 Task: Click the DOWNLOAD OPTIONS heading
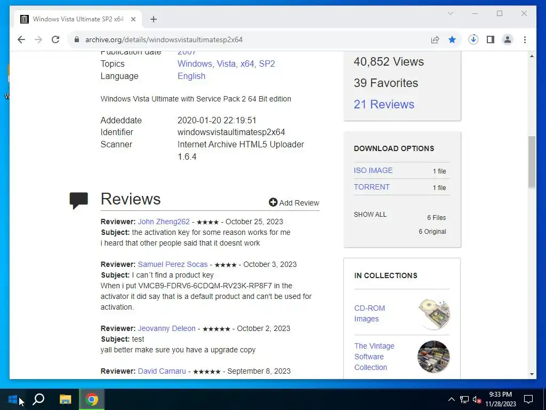click(x=394, y=148)
